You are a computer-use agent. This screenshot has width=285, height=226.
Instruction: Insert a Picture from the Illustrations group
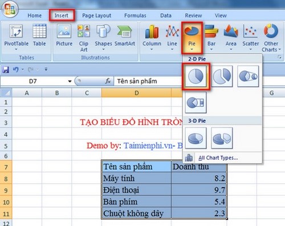tap(64, 35)
